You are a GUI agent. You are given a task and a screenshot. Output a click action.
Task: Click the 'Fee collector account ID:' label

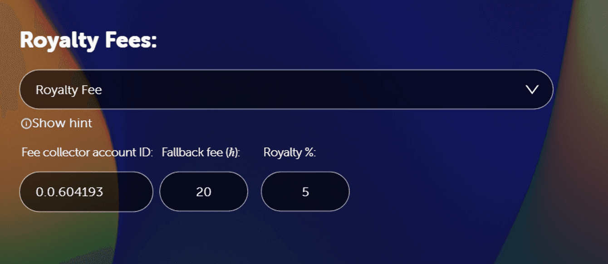87,153
